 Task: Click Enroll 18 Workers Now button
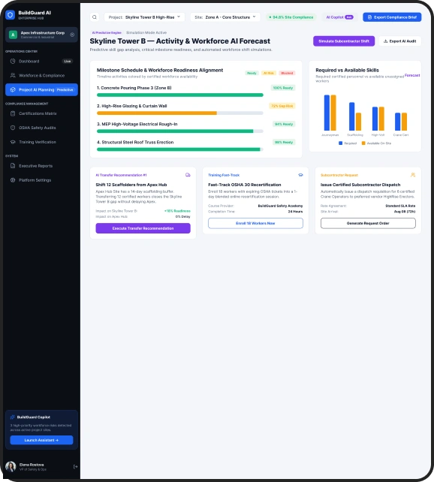pos(255,223)
